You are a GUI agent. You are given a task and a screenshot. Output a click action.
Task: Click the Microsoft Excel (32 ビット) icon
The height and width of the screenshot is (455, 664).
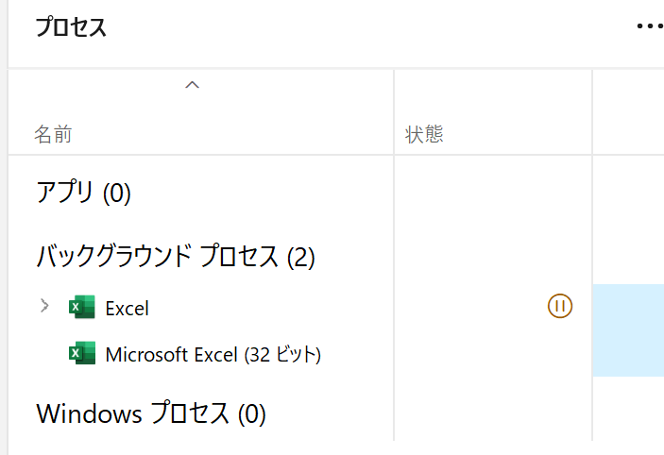click(82, 353)
